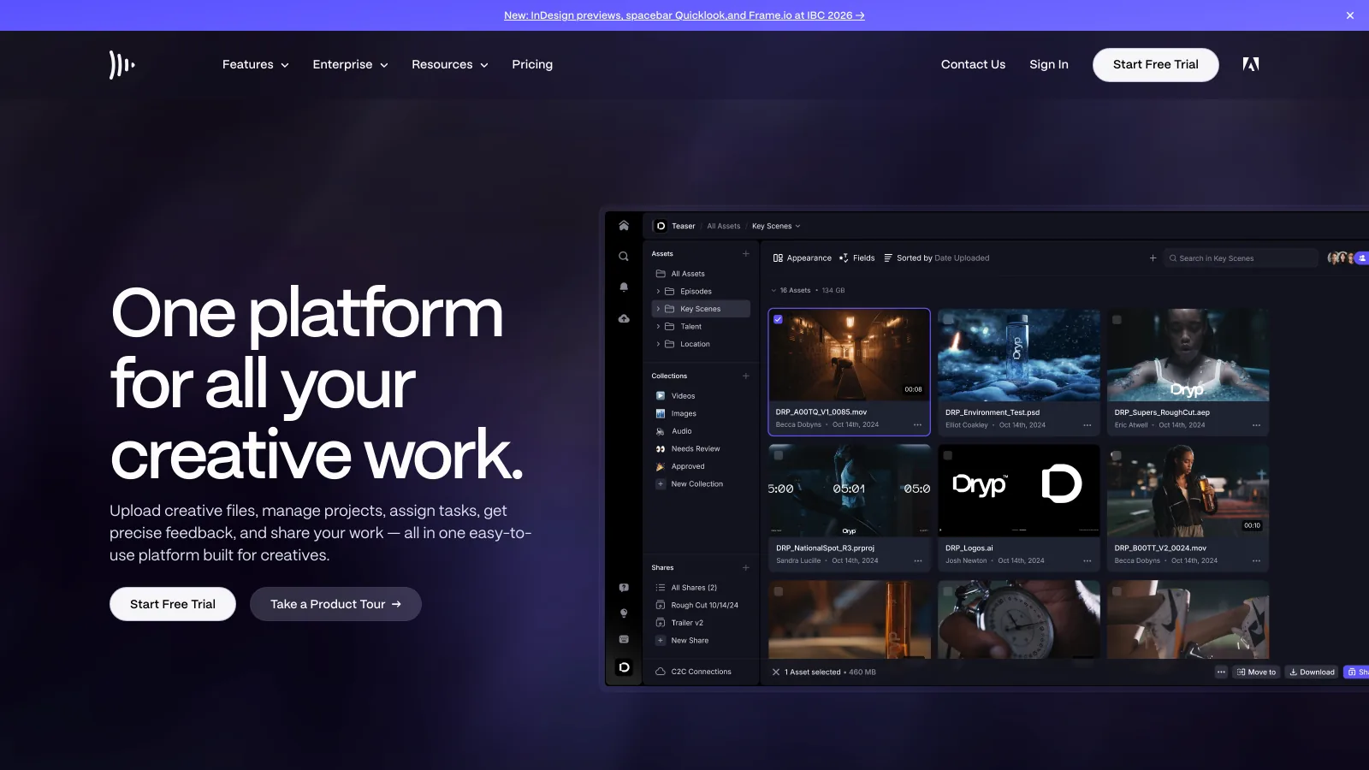Click the Appearance layout icon
Screen dimensions: 1369x770
[x=778, y=258]
